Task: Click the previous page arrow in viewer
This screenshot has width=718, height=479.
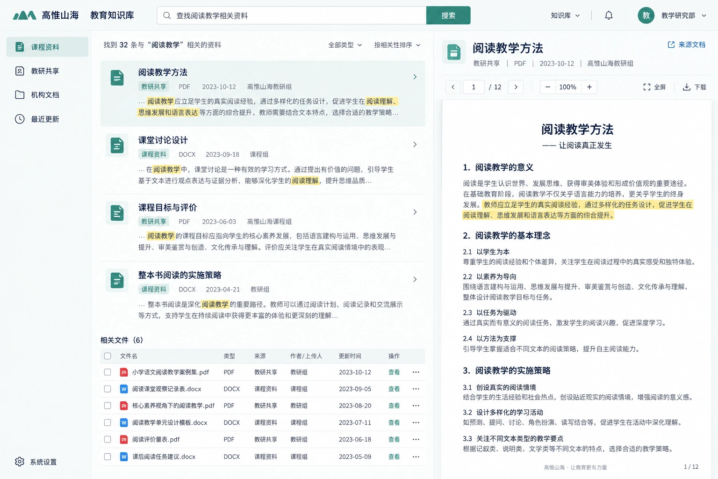Action: [452, 87]
